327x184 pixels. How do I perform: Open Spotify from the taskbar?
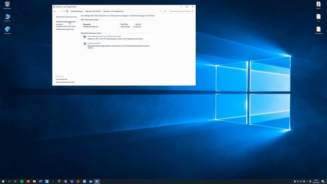coord(21,181)
